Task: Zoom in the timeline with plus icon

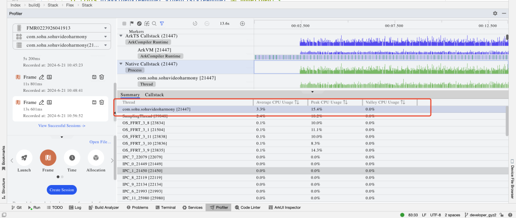Action: [243, 23]
